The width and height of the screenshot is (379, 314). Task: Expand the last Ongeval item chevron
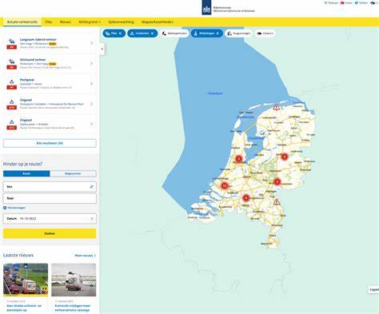pyautogui.click(x=92, y=124)
